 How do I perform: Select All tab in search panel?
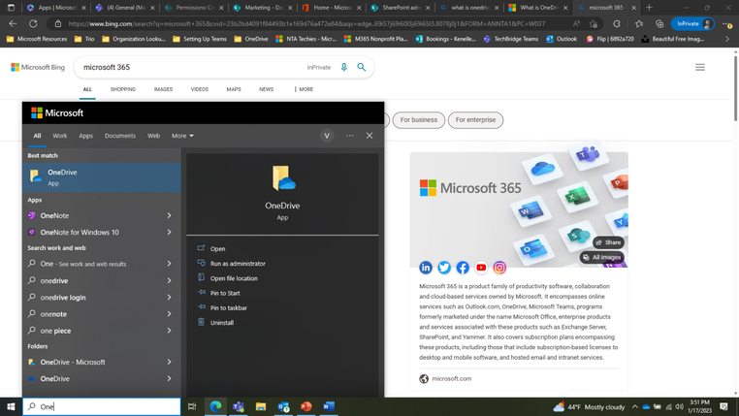point(37,136)
